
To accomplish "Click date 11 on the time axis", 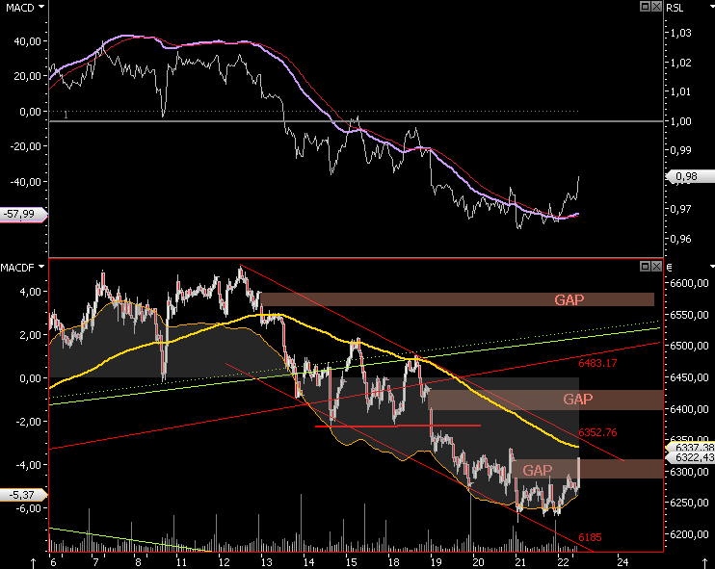I will (x=181, y=562).
